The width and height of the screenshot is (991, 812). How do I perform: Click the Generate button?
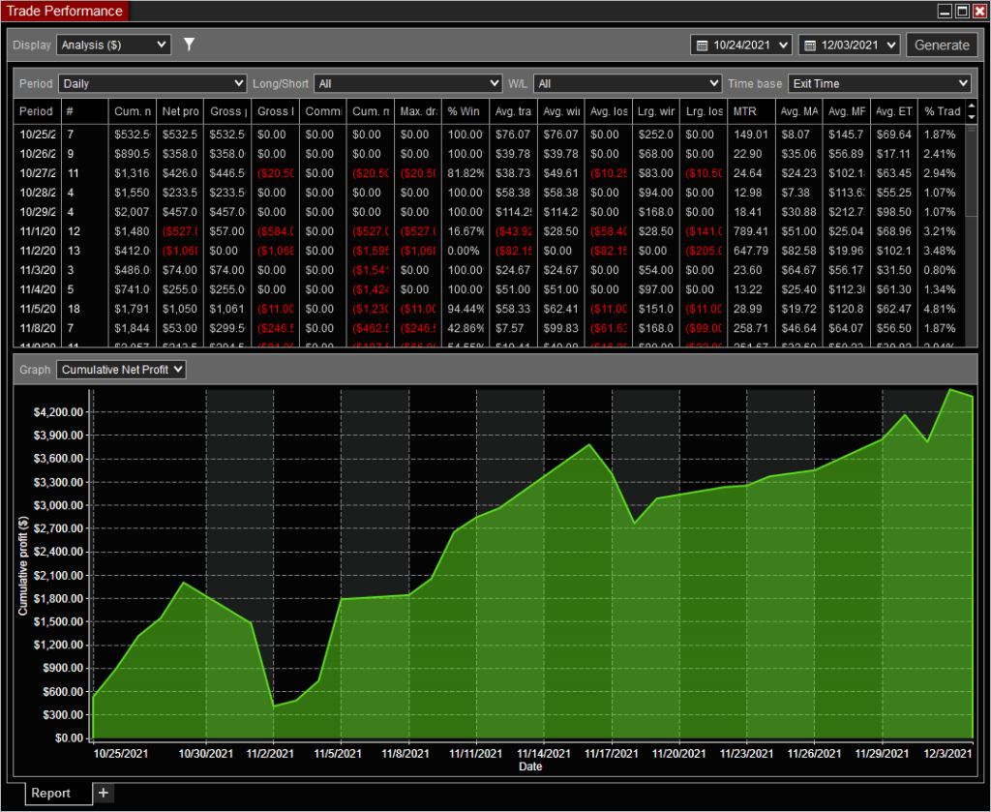(941, 45)
